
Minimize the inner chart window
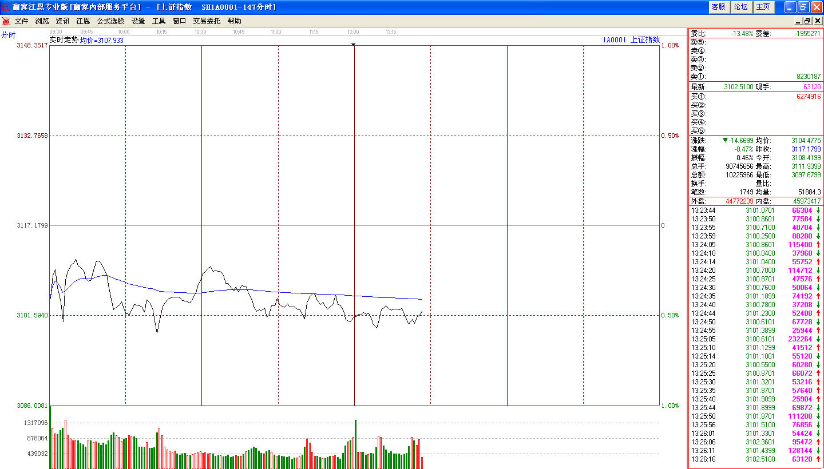coord(798,21)
